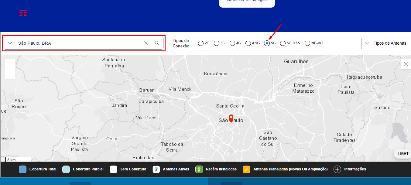The height and width of the screenshot is (185, 411).
Task: Toggle the LIGHT map theme button
Action: (403, 154)
